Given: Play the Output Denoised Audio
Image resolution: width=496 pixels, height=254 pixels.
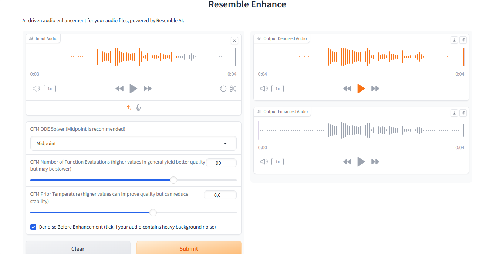Looking at the screenshot, I should (361, 89).
